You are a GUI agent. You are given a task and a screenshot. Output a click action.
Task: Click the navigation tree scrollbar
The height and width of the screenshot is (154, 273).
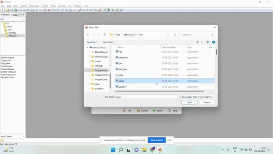tap(110, 81)
